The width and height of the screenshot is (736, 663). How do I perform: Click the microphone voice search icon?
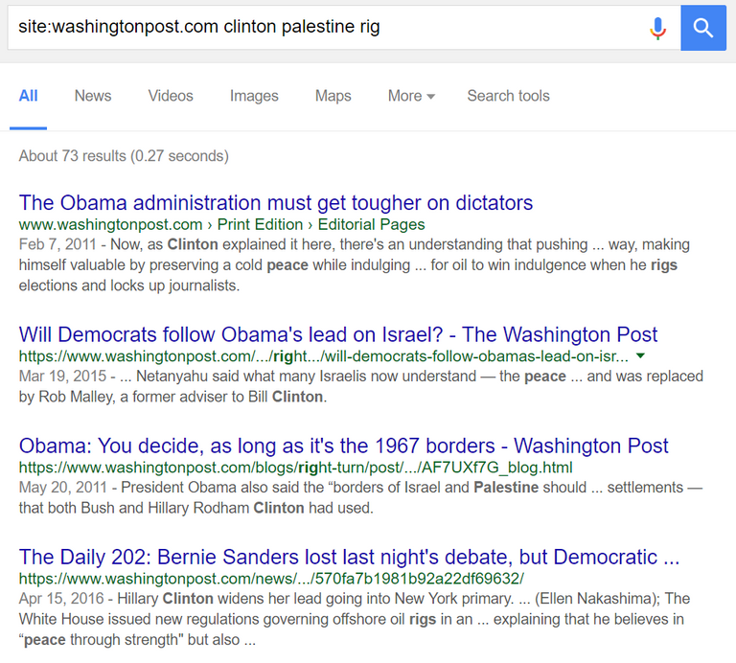click(x=657, y=28)
